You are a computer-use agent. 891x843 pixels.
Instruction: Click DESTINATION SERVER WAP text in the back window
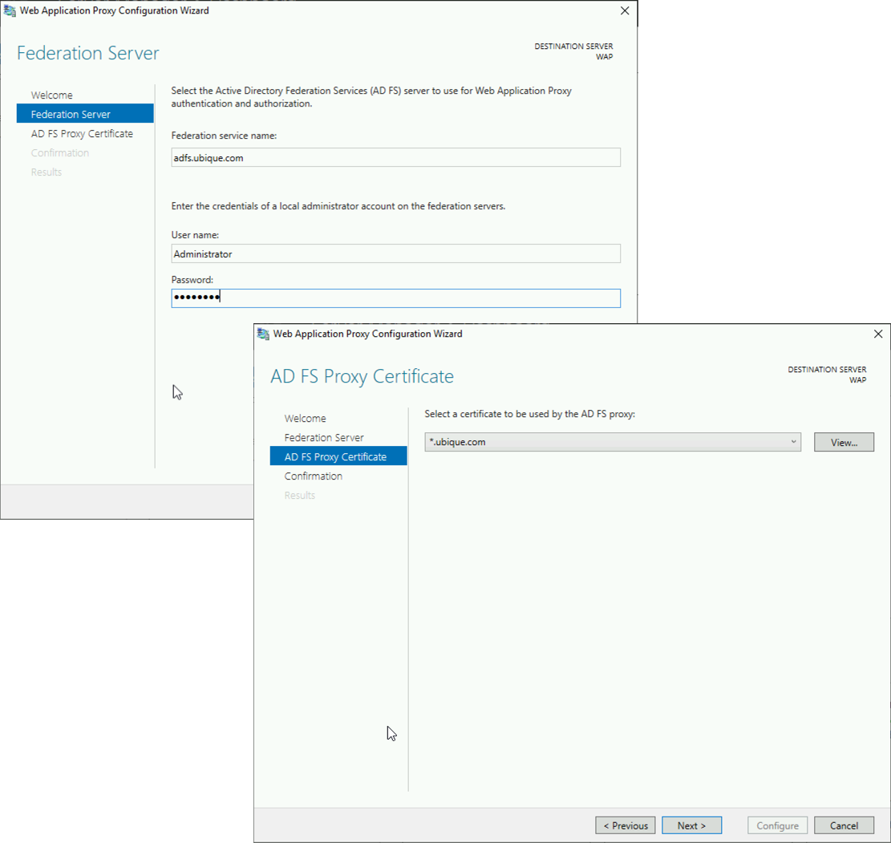(x=573, y=51)
